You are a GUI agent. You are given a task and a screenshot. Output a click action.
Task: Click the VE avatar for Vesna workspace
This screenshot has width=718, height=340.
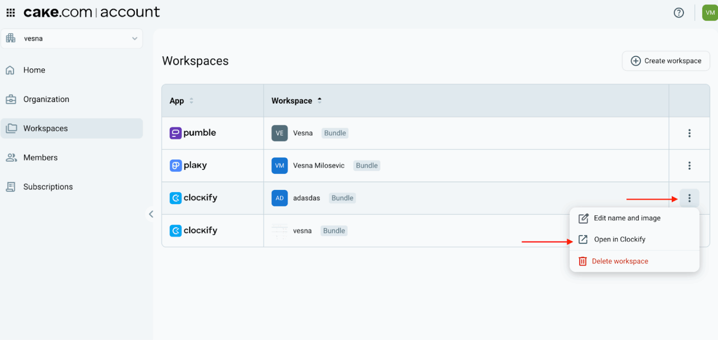(280, 133)
